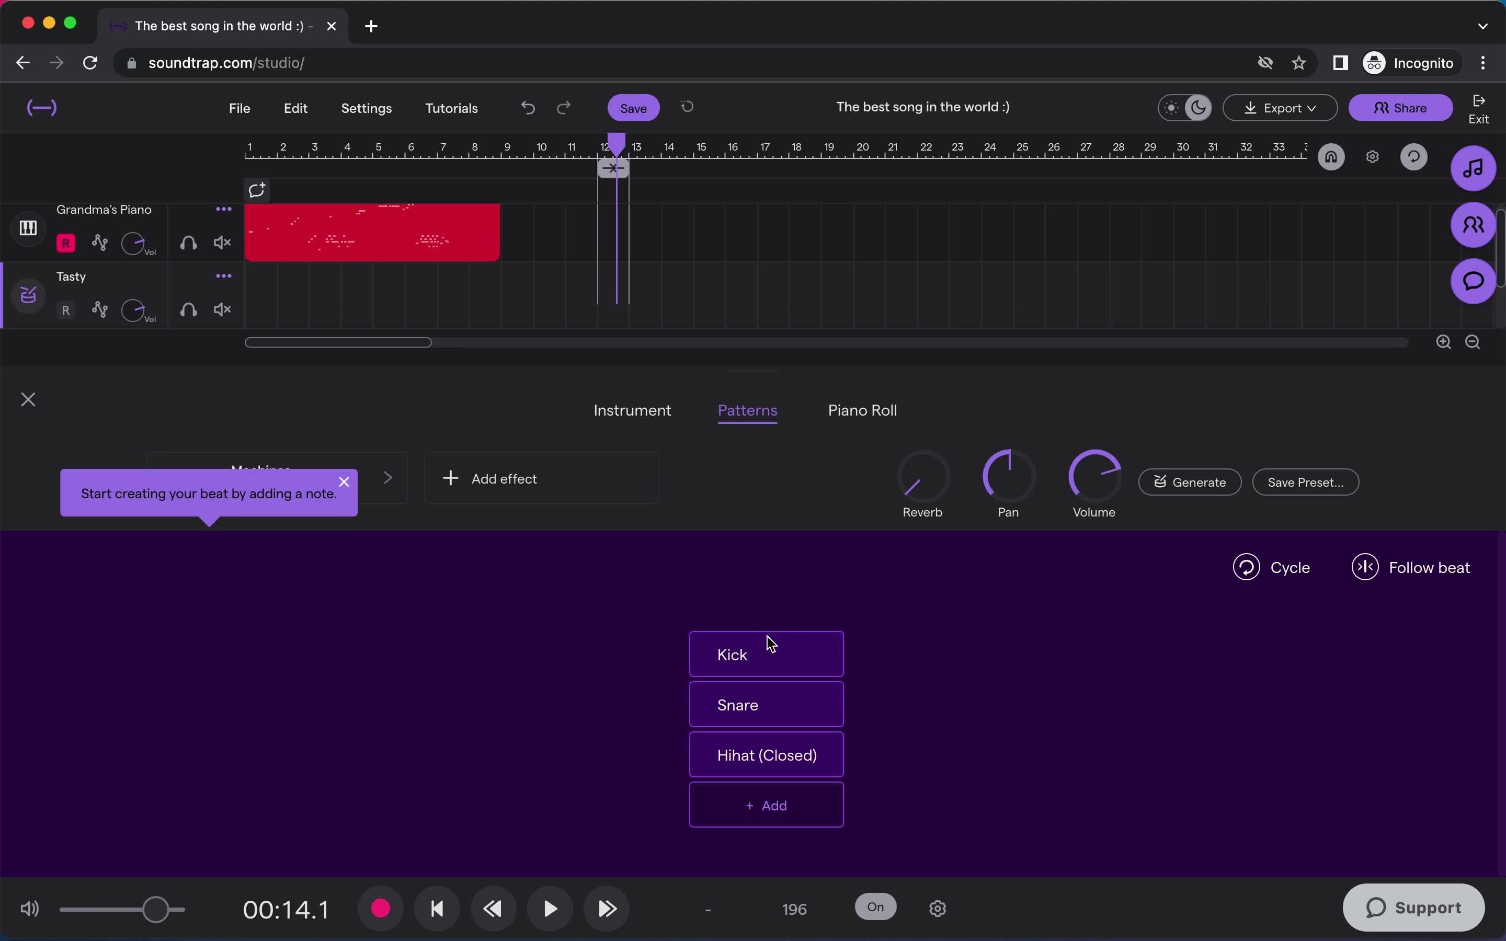Image resolution: width=1506 pixels, height=941 pixels.
Task: Click Save Preset button
Action: (1305, 483)
